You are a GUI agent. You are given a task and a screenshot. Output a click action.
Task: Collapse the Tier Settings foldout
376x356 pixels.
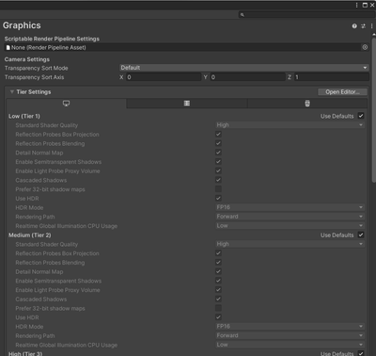[x=12, y=91]
